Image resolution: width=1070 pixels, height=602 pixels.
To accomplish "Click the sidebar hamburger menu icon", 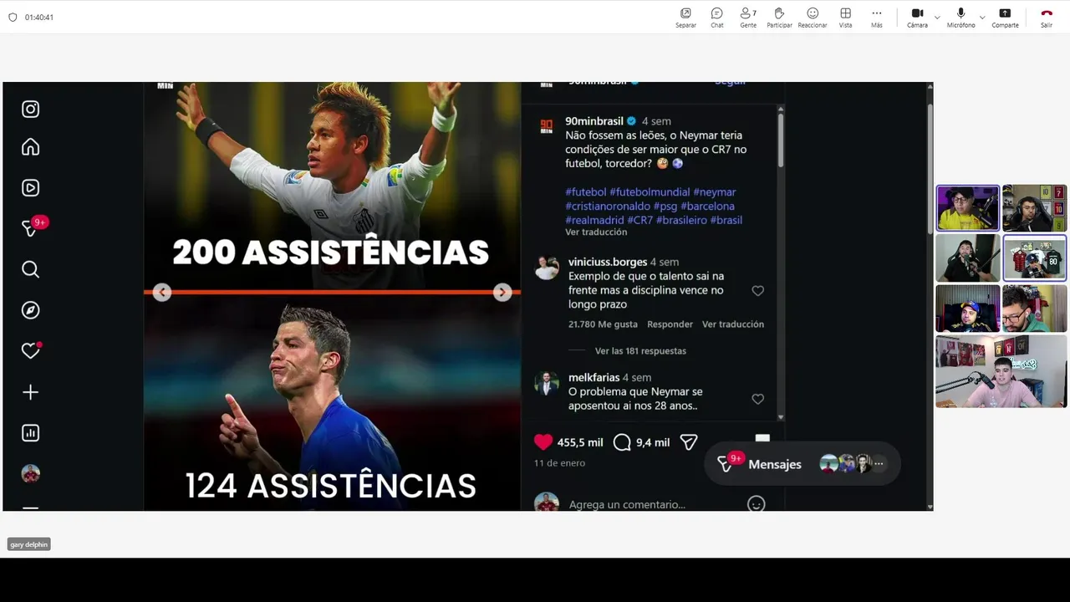I will (31, 508).
